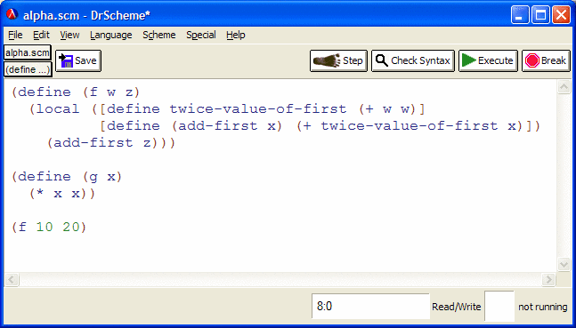Image resolution: width=576 pixels, height=328 pixels.
Task: Click '(add-first x)' in the editor
Action: tap(227, 126)
